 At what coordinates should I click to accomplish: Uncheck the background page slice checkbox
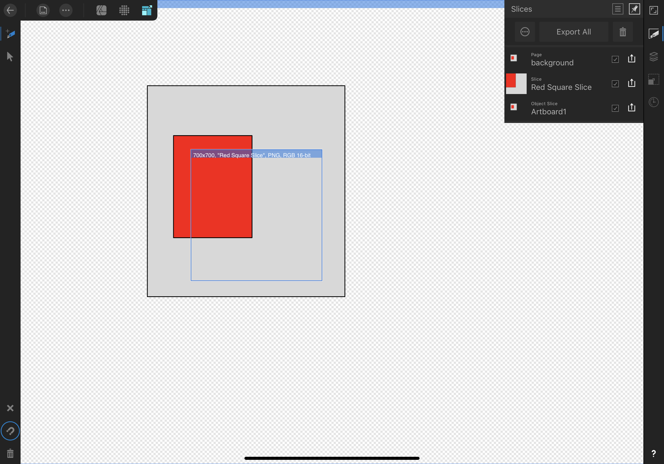coord(615,59)
